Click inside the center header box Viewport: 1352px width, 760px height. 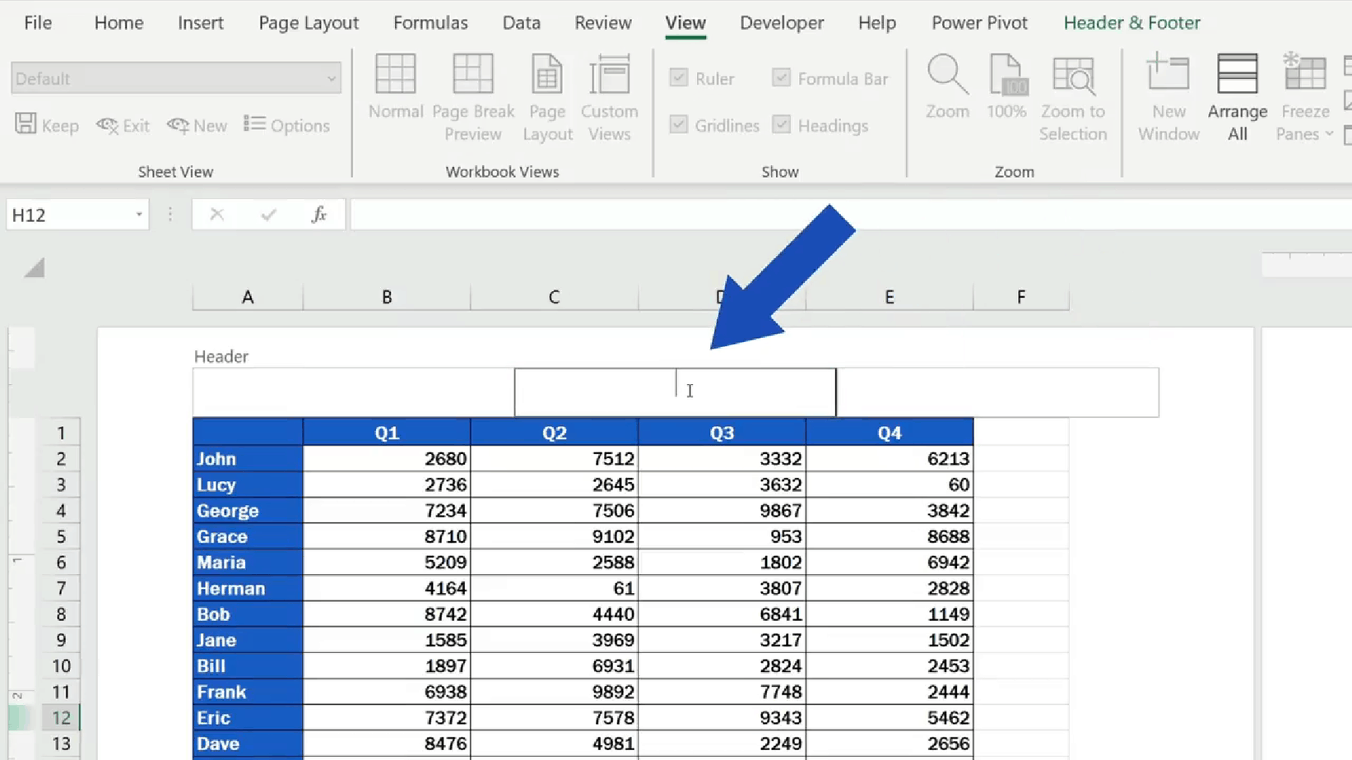[x=675, y=392]
